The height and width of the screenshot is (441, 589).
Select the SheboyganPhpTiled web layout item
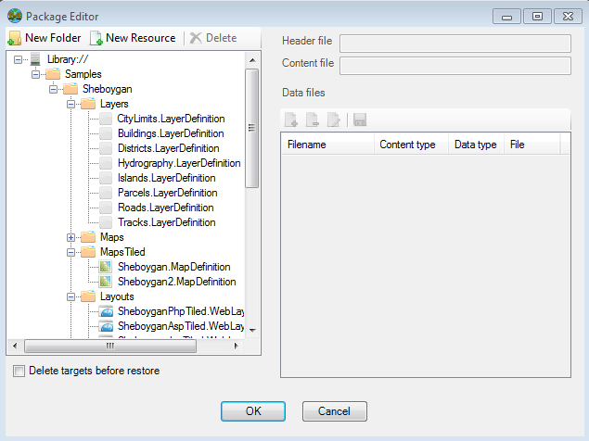180,311
